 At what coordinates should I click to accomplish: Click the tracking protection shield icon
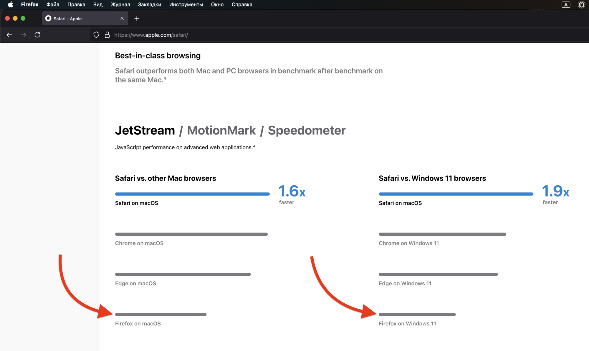pyautogui.click(x=96, y=35)
